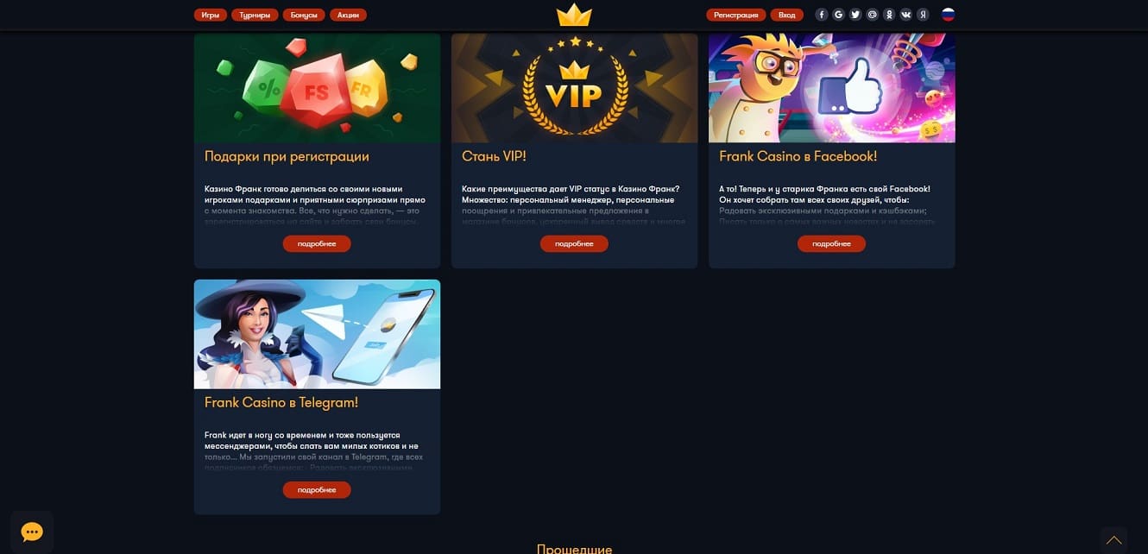Click подробнее under Frank Casino в Telegram!
1148x554 pixels.
(x=317, y=490)
